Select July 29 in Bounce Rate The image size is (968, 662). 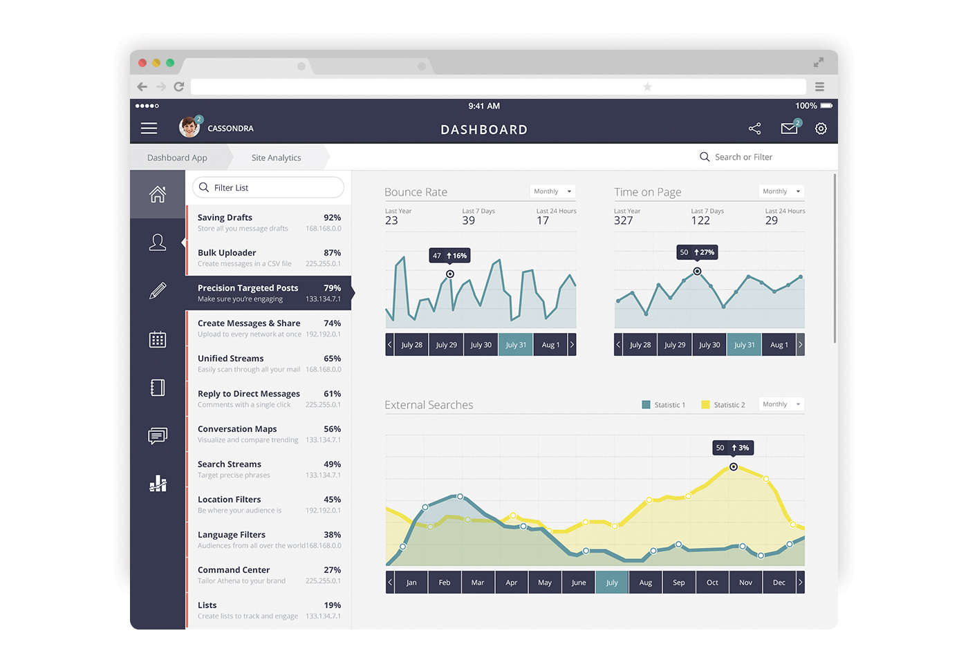click(447, 345)
